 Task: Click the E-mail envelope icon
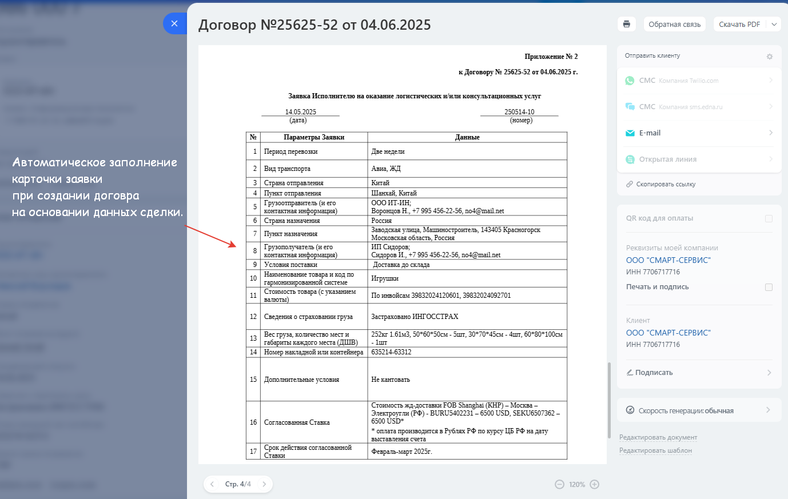point(630,133)
